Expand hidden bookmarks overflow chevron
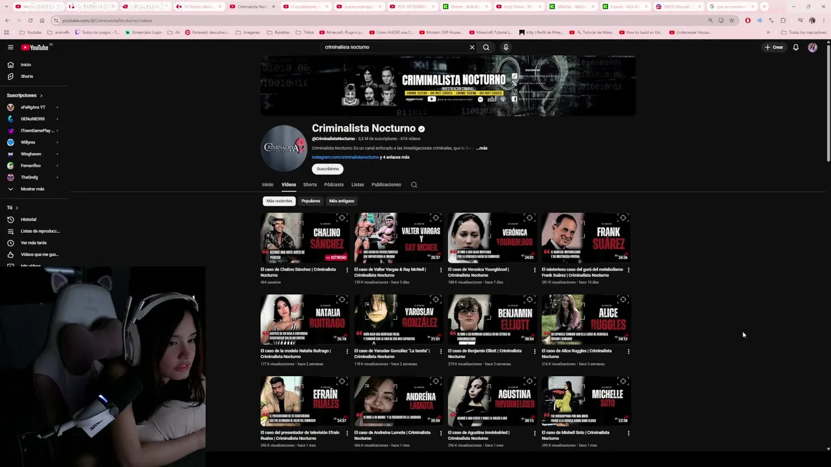 point(768,32)
